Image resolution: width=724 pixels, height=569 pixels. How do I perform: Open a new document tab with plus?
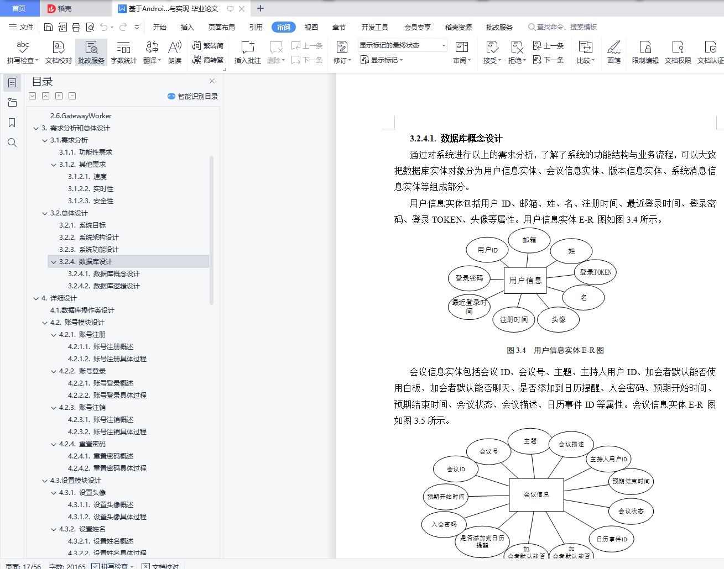click(x=261, y=8)
